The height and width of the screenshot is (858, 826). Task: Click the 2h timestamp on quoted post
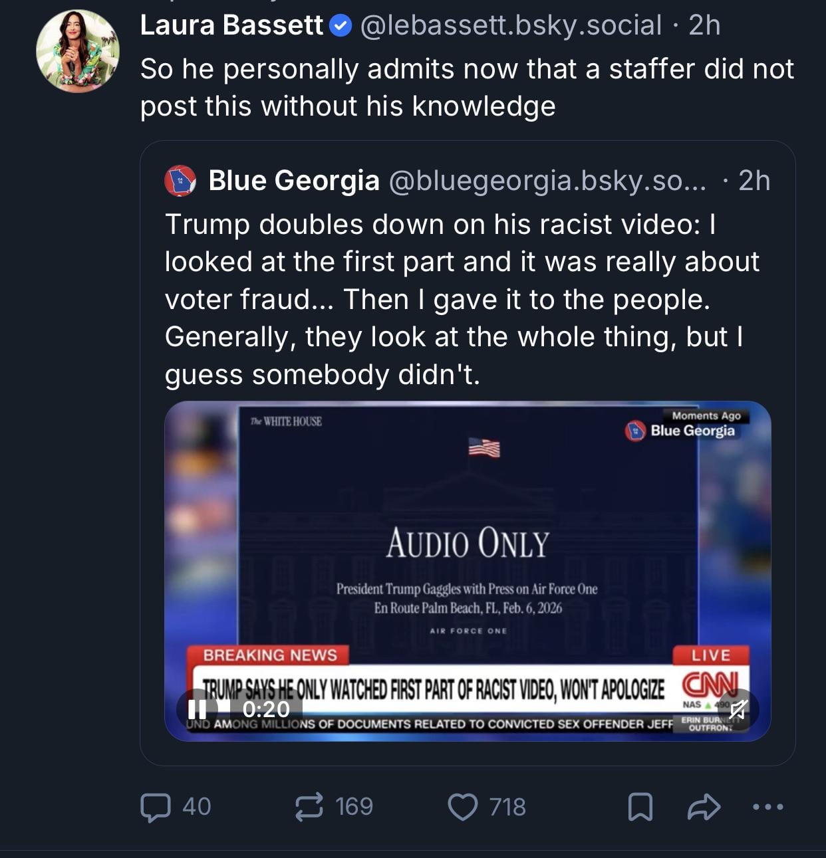pyautogui.click(x=754, y=181)
